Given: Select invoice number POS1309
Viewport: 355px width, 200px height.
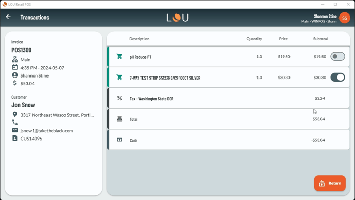Looking at the screenshot, I should coord(22,50).
